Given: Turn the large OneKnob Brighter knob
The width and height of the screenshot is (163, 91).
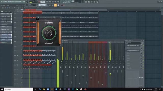Looking at the screenshot, I should tap(49, 33).
